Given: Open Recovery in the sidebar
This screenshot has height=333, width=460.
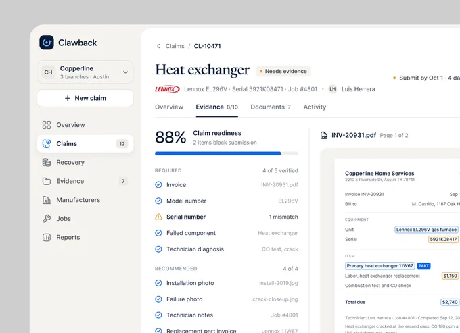Looking at the screenshot, I should [x=85, y=163].
